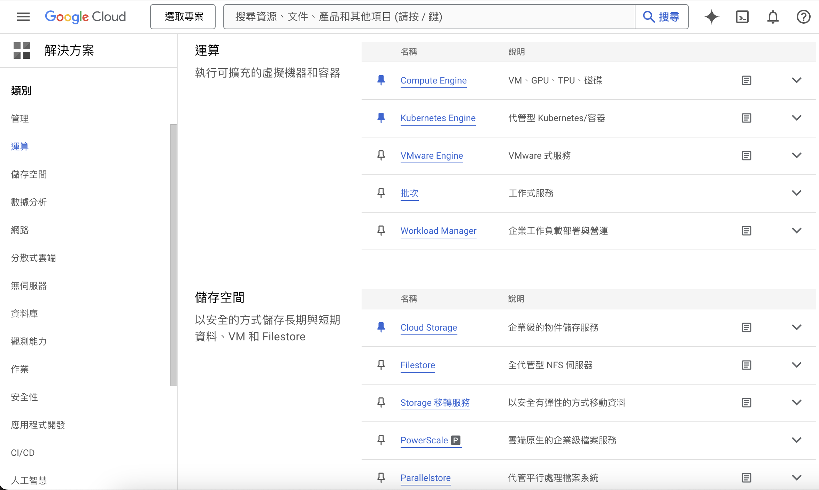Open documentation icon for VMware Engine
This screenshot has width=819, height=490.
[x=747, y=156]
